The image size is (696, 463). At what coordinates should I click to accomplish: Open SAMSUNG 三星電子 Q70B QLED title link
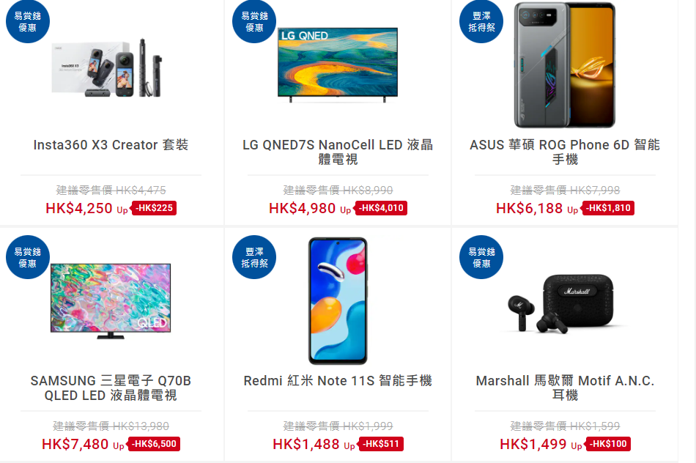point(111,388)
